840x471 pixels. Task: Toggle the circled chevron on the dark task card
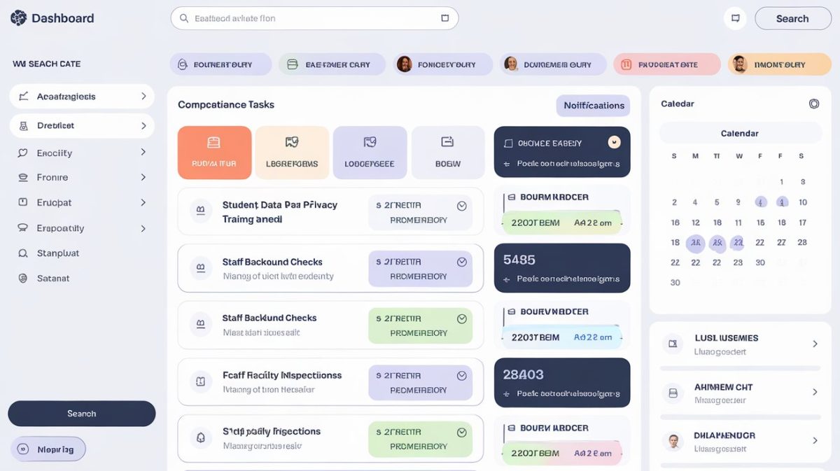pyautogui.click(x=614, y=141)
